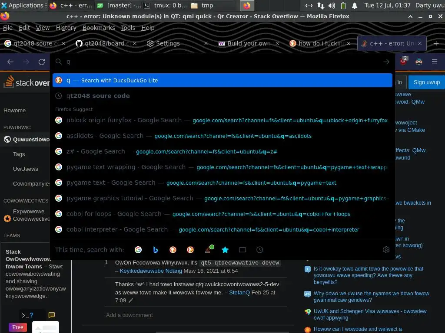Select z# Google Search suggestion
Image resolution: width=445 pixels, height=333 pixels.
(222, 151)
